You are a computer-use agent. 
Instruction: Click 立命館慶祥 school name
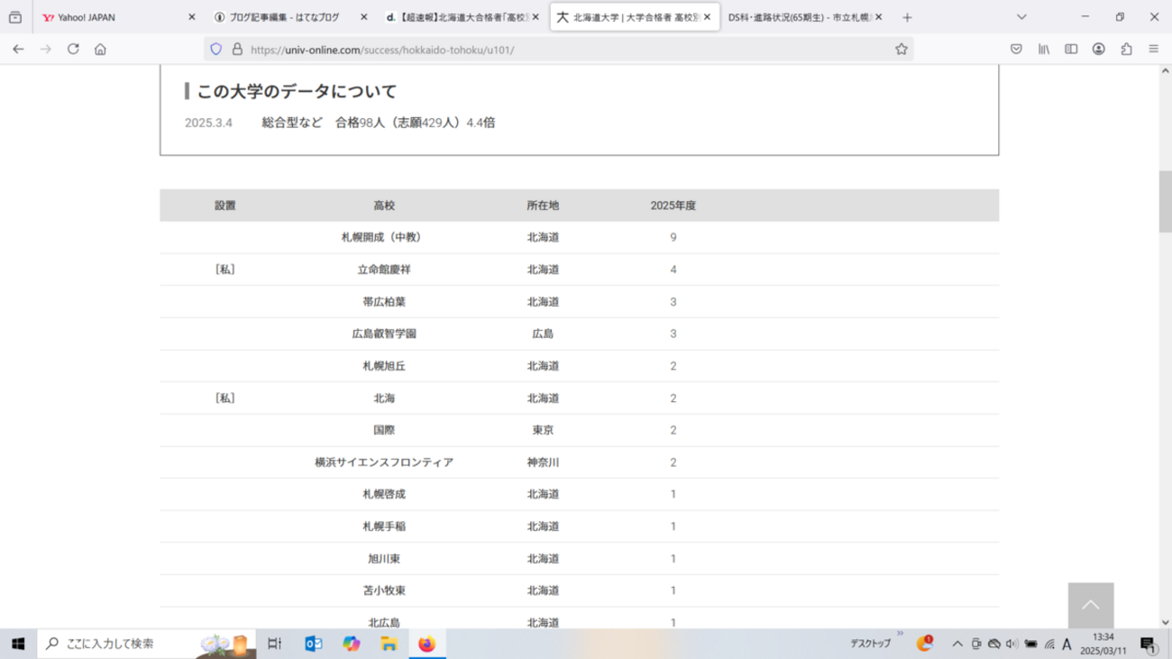pyautogui.click(x=384, y=270)
